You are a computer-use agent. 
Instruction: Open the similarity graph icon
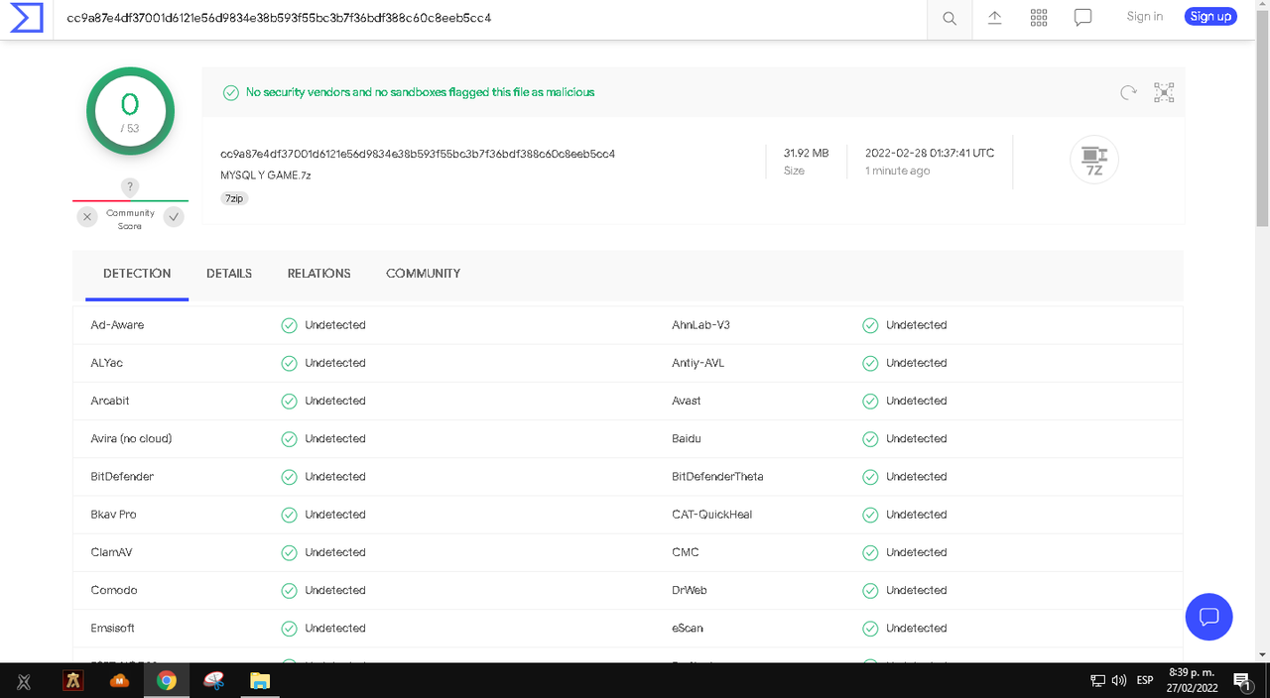(x=1164, y=92)
